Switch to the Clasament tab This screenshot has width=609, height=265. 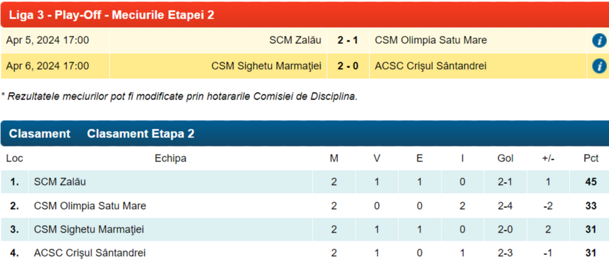pyautogui.click(x=39, y=134)
